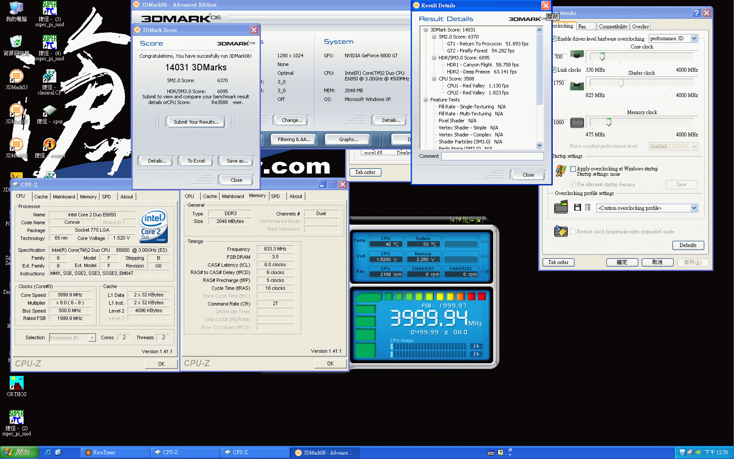The height and width of the screenshot is (459, 734).
Task: Launch the super_pi_mod (2) shortcut
Action: coord(16,423)
